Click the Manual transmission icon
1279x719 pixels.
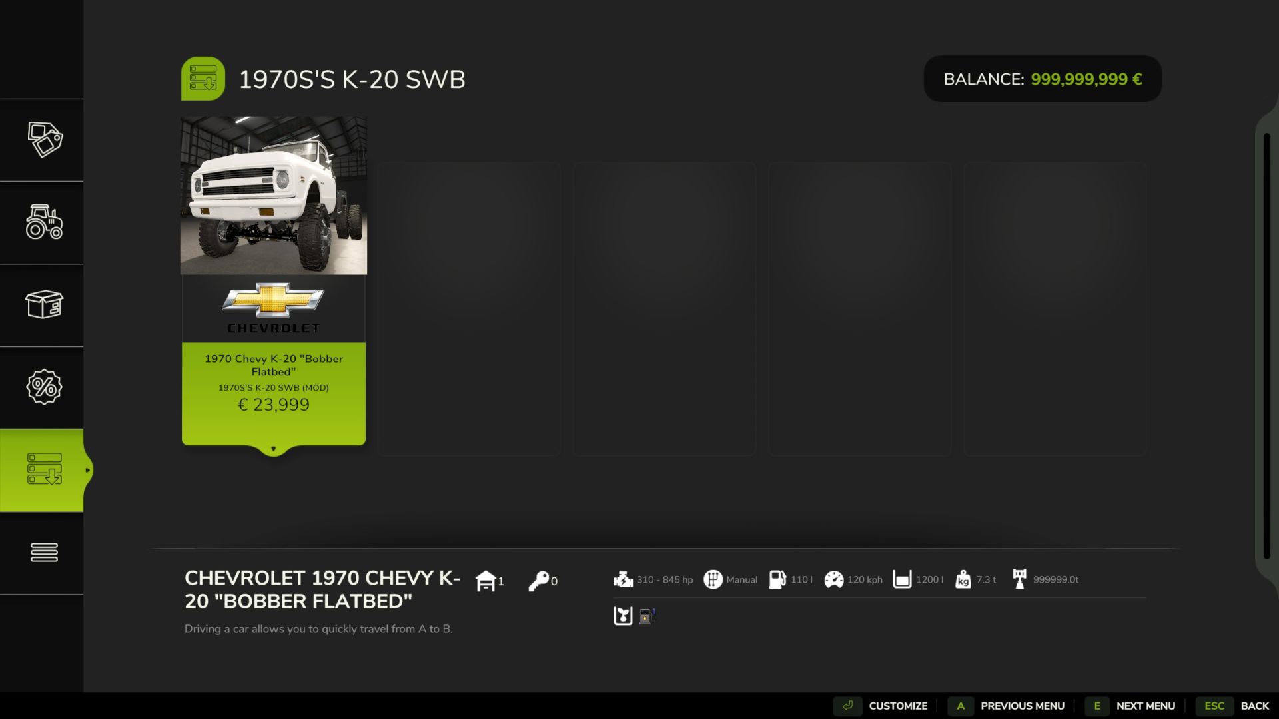713,579
